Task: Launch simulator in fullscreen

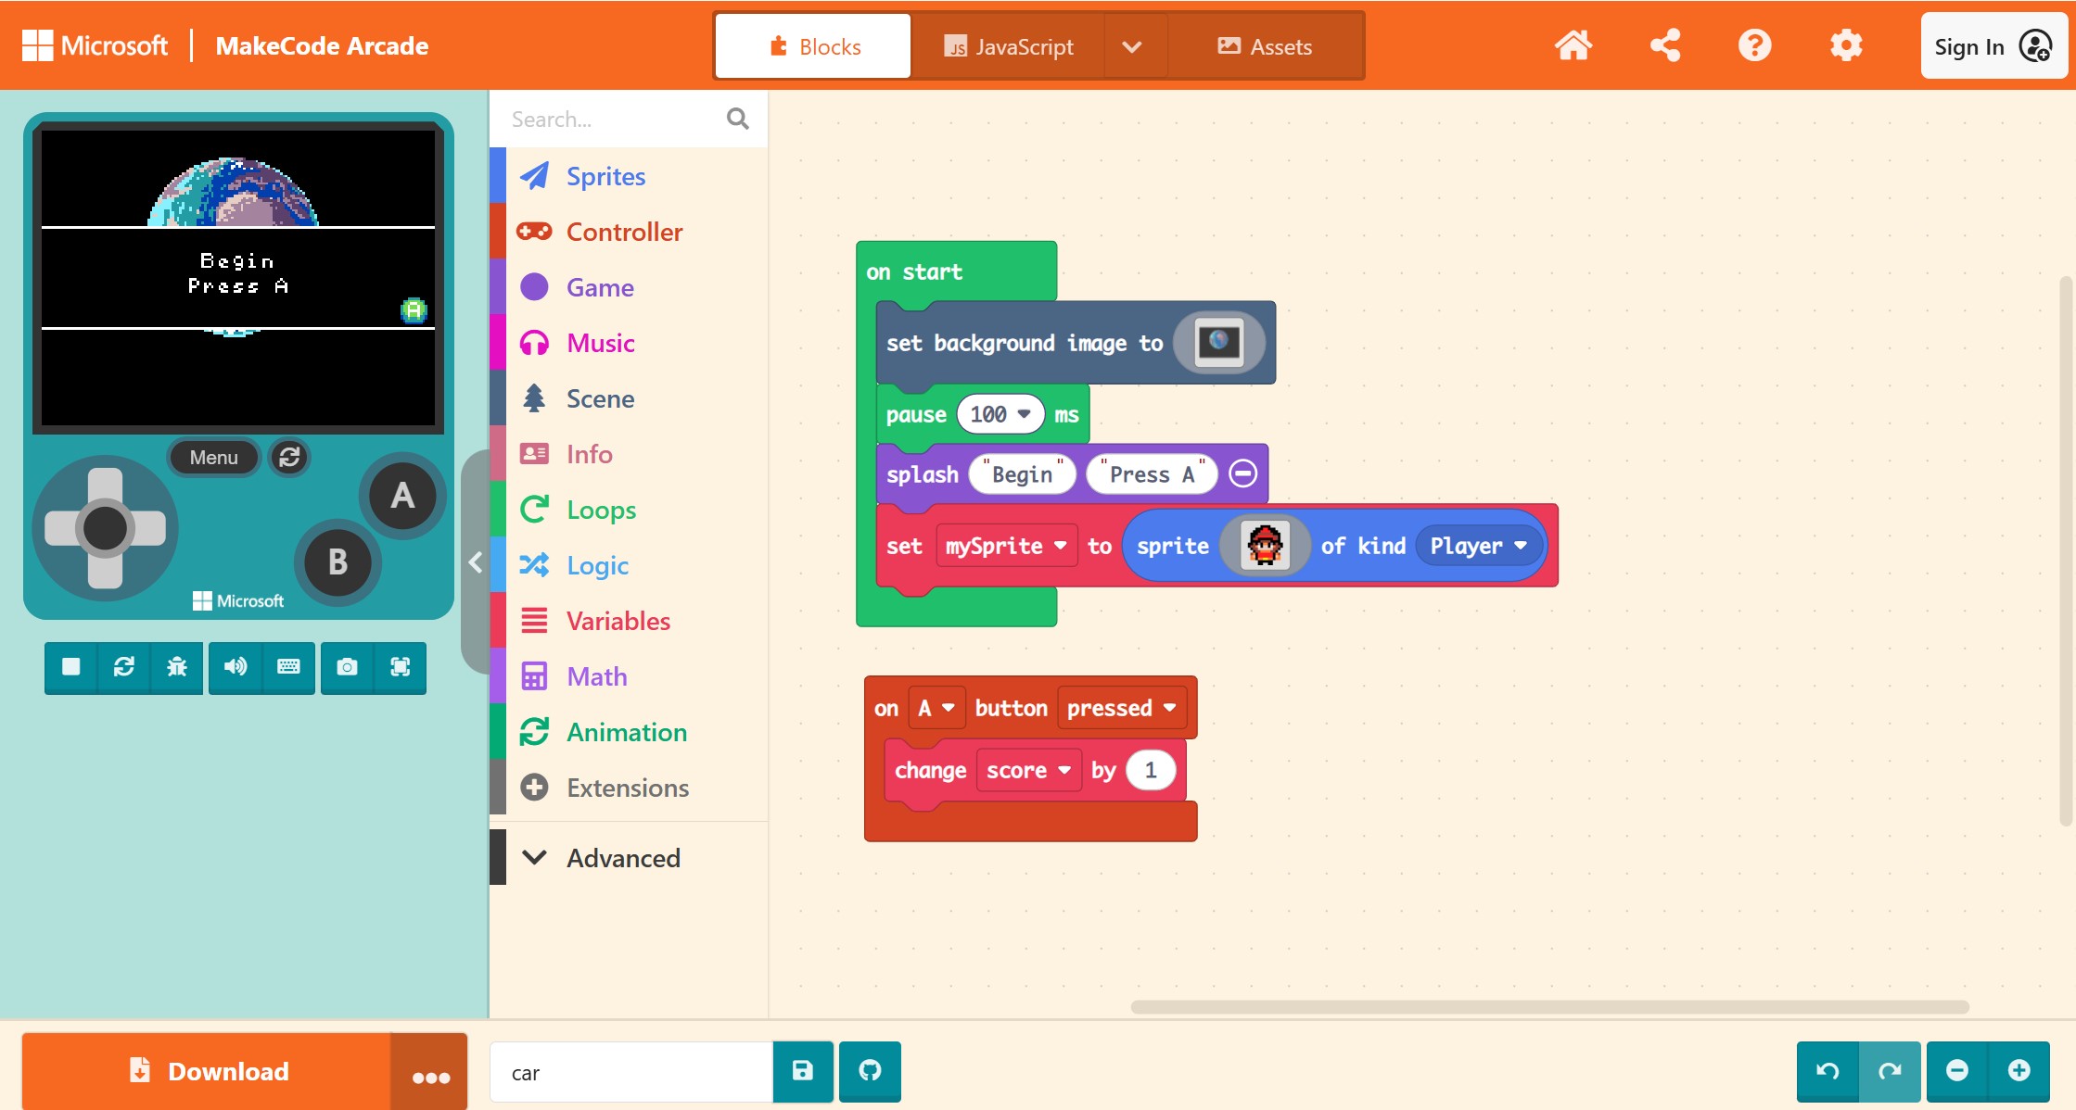Action: [x=400, y=667]
